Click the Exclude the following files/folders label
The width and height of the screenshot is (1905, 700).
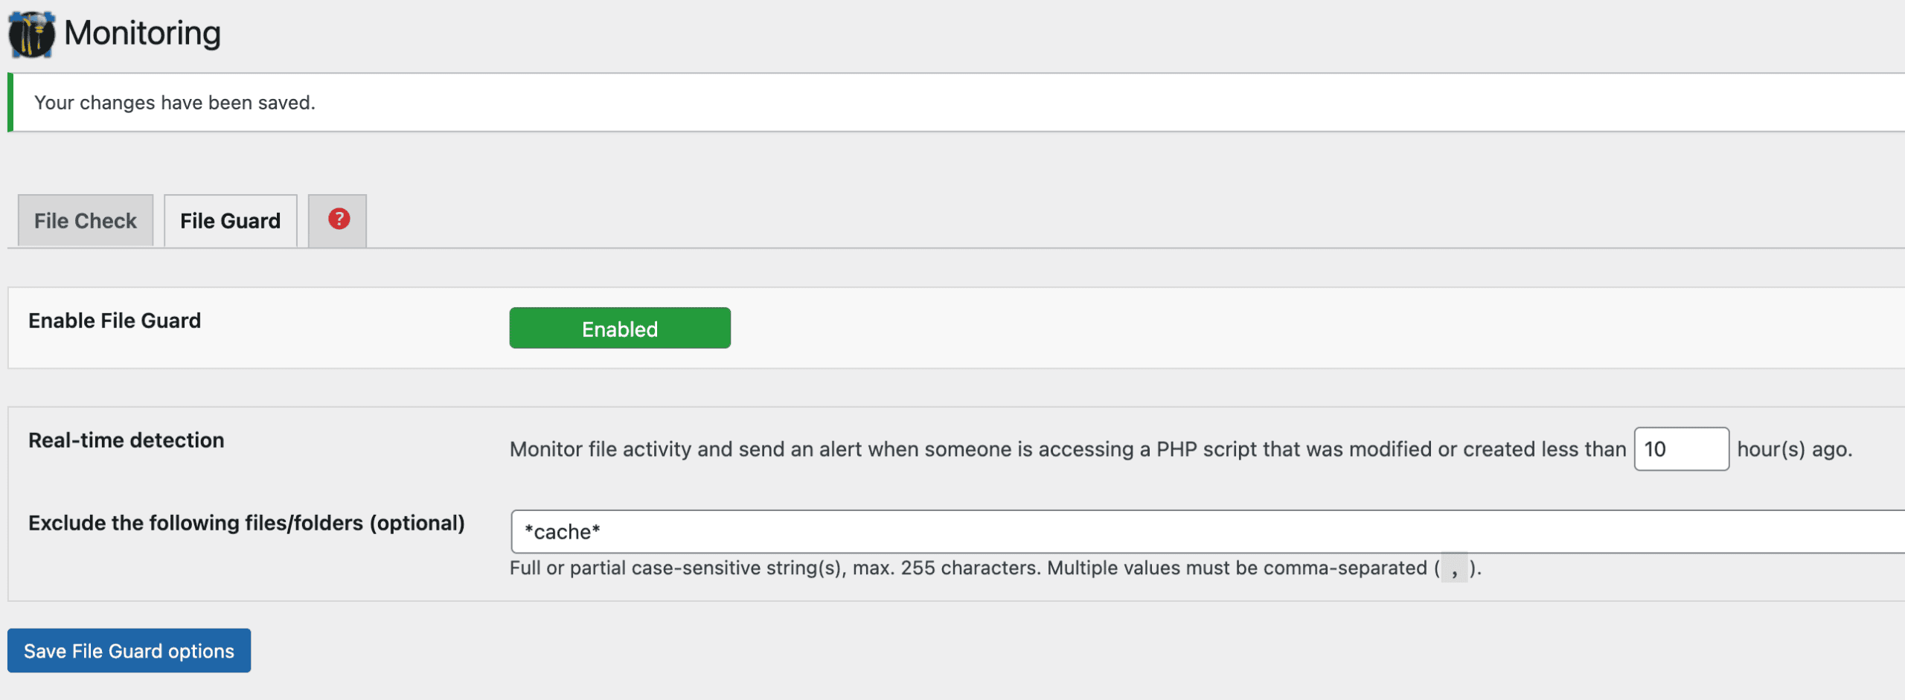246,523
